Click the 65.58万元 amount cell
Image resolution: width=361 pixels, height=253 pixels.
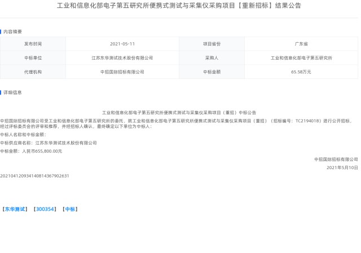(x=301, y=72)
